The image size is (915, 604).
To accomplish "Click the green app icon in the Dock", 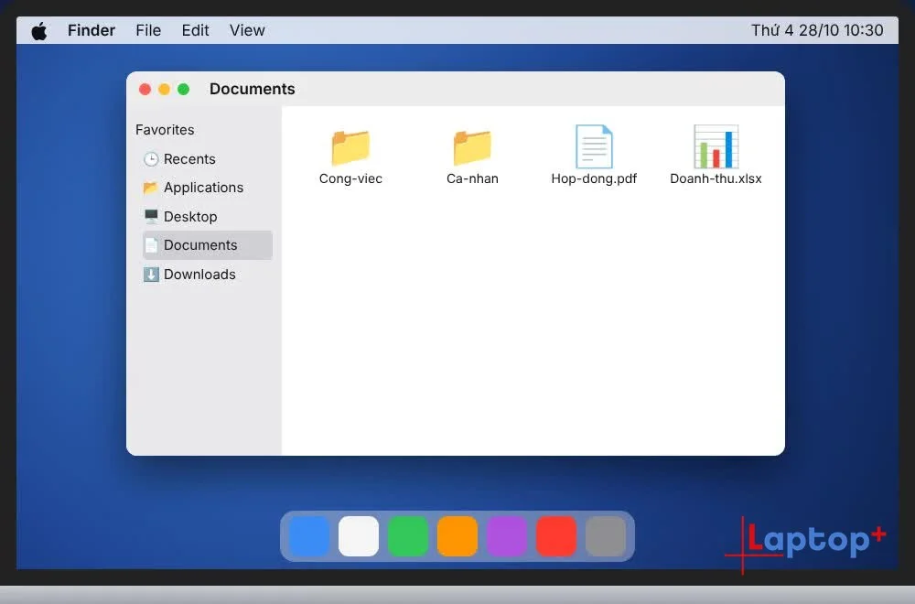I will pos(408,535).
